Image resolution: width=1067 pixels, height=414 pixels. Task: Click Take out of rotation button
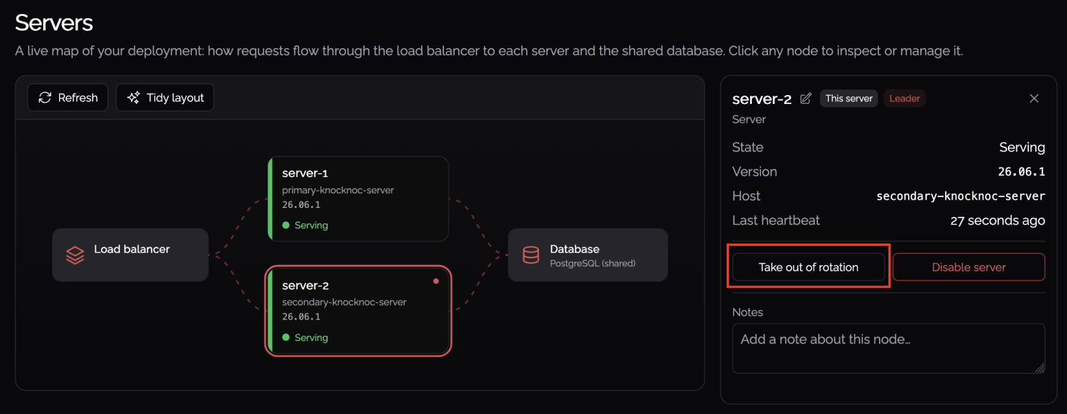pyautogui.click(x=809, y=267)
